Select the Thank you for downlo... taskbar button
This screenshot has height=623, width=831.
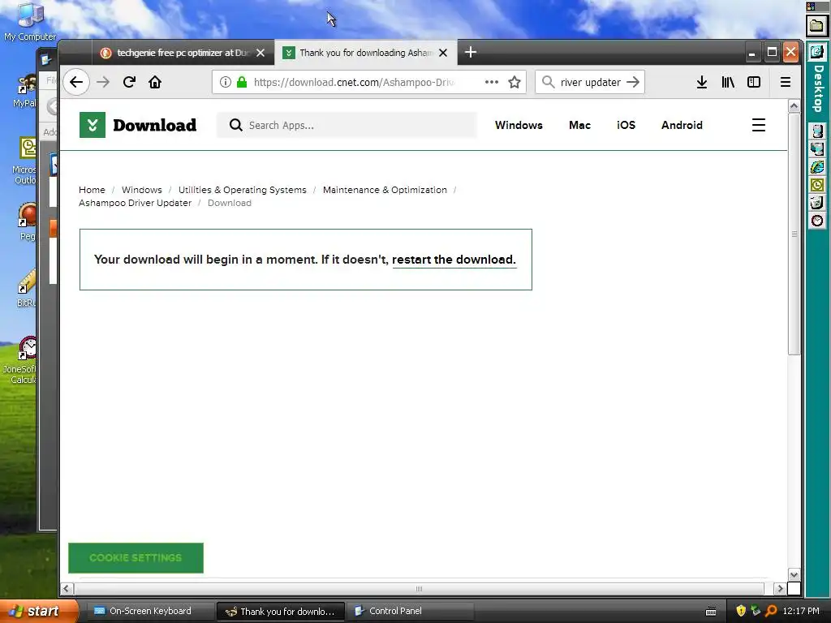pyautogui.click(x=281, y=611)
